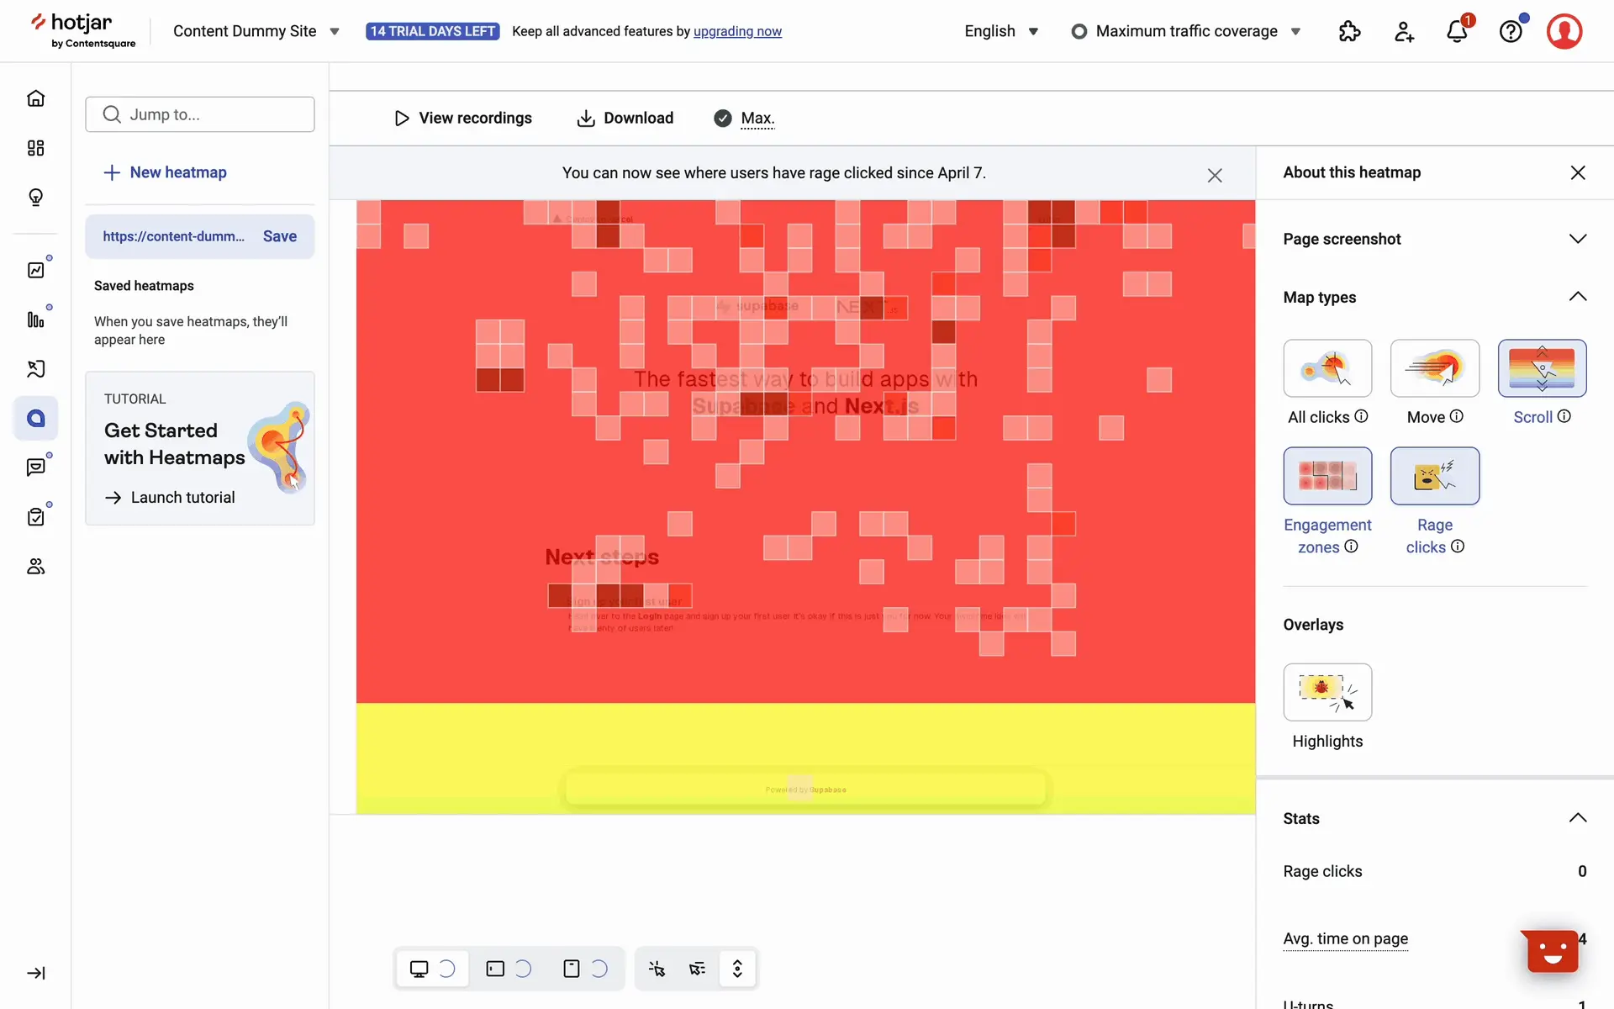
Task: Open the help question mark icon
Action: tap(1511, 31)
